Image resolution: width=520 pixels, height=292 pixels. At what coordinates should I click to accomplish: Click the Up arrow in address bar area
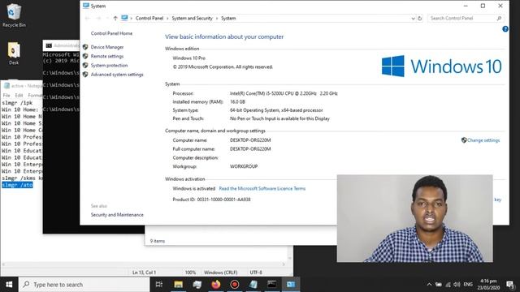click(x=115, y=18)
